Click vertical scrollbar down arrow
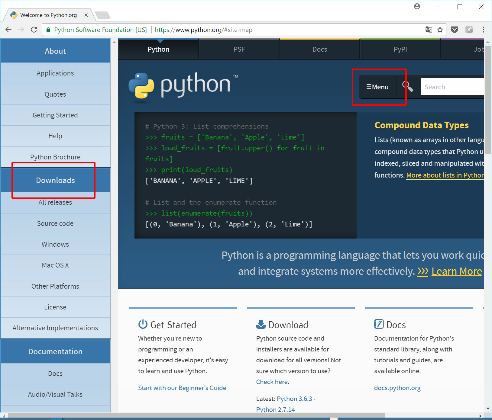 [x=488, y=409]
